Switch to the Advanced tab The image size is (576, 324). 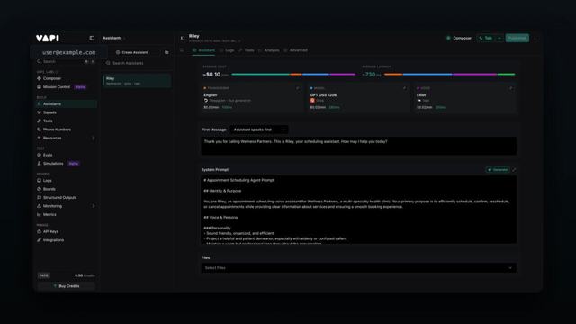296,50
